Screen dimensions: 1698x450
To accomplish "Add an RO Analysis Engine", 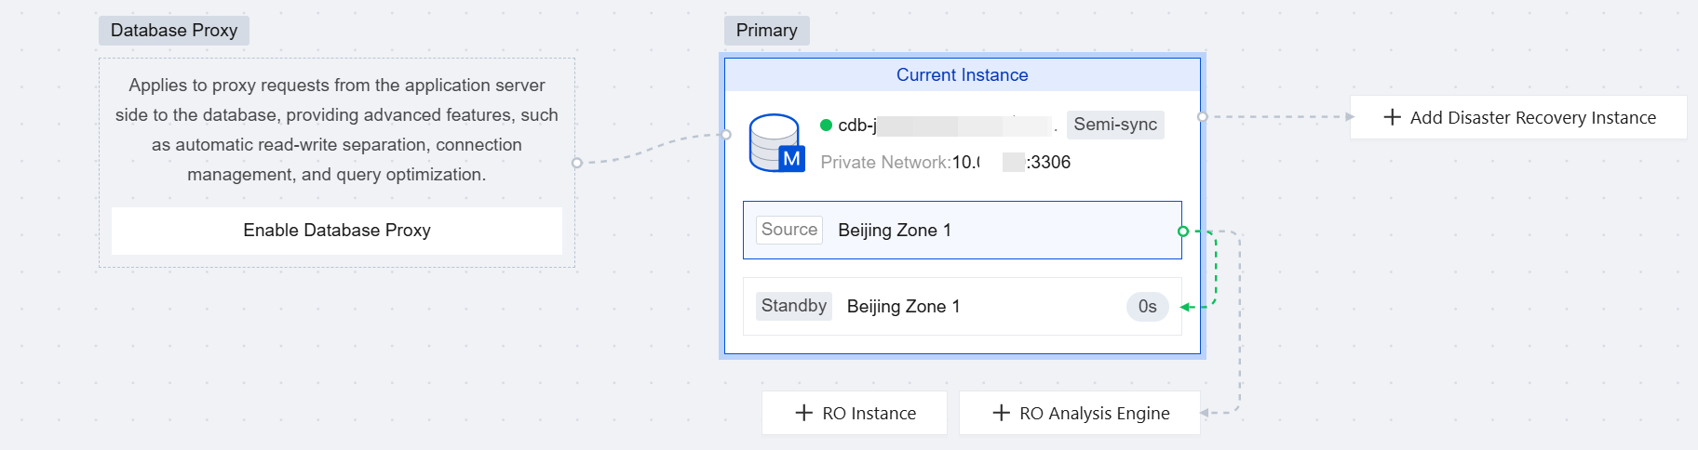I will pyautogui.click(x=1080, y=413).
